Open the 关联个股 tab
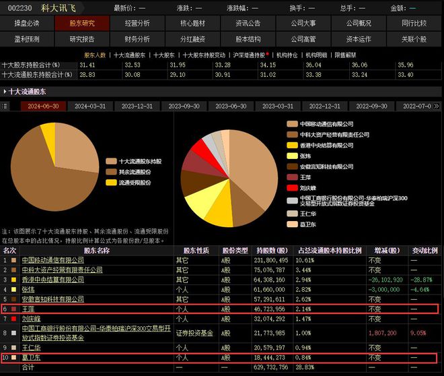This screenshot has height=376, width=444. click(414, 39)
